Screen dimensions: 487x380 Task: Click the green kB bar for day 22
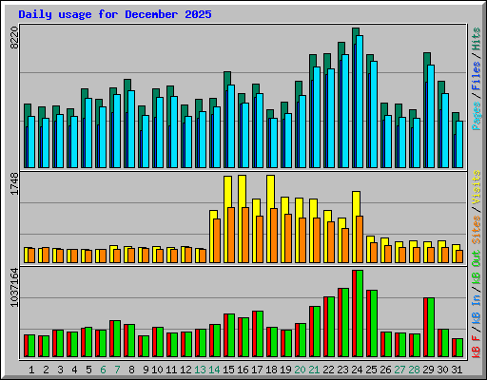(x=331, y=327)
